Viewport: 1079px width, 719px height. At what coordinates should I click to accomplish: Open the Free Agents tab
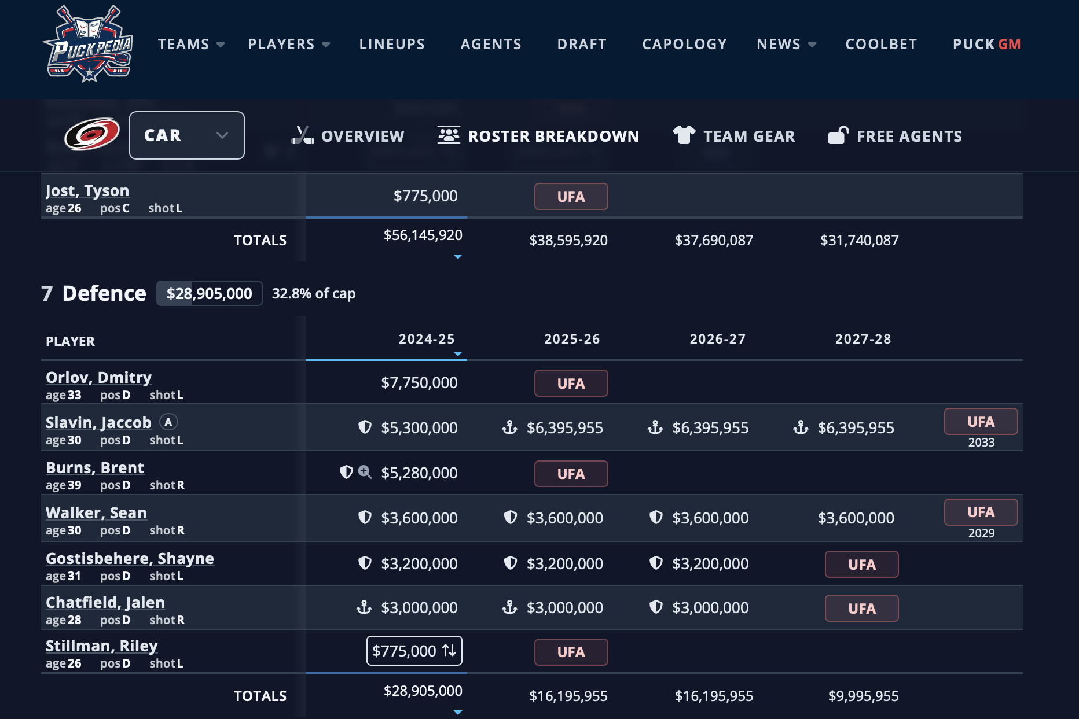895,136
